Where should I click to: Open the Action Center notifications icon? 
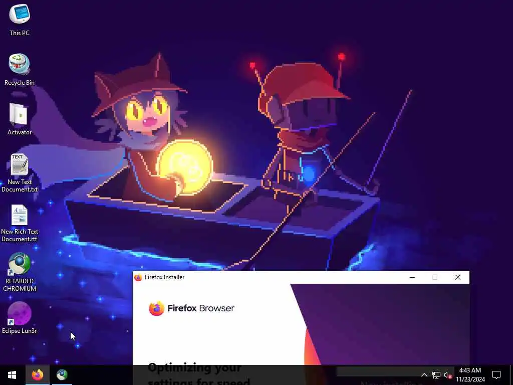coord(496,375)
